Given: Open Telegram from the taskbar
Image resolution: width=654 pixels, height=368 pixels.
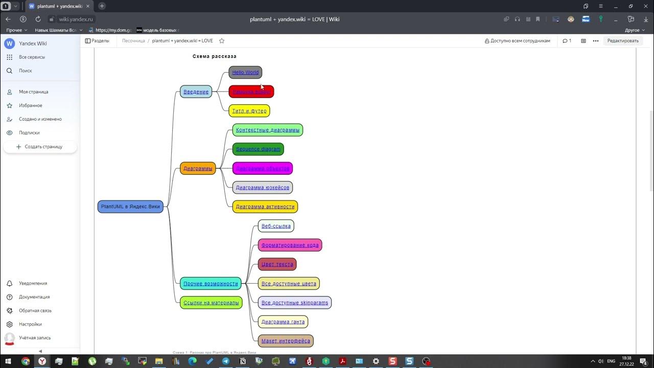Looking at the screenshot, I should 226,361.
